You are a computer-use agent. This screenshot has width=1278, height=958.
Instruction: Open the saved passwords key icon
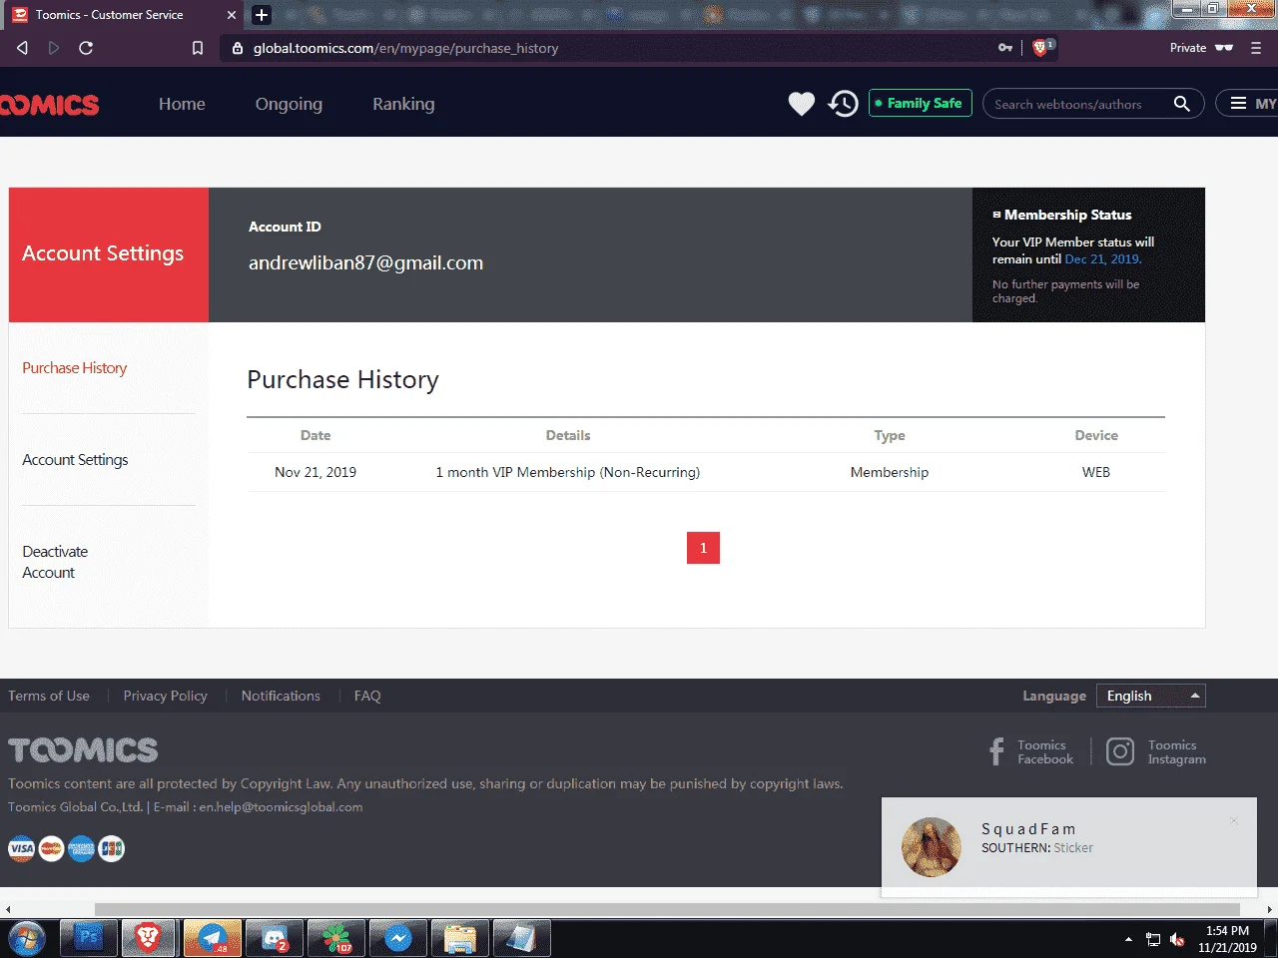coord(1005,48)
